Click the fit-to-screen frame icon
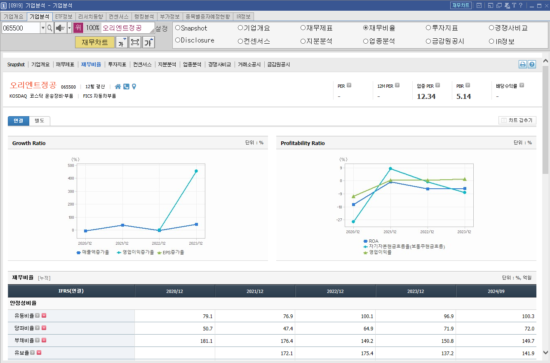 pos(135,42)
